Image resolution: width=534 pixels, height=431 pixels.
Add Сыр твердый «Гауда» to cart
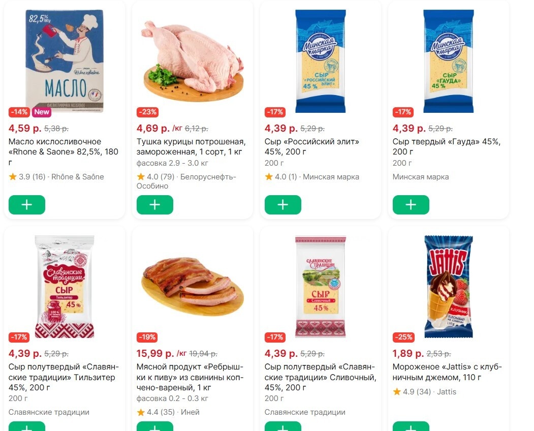tap(411, 205)
